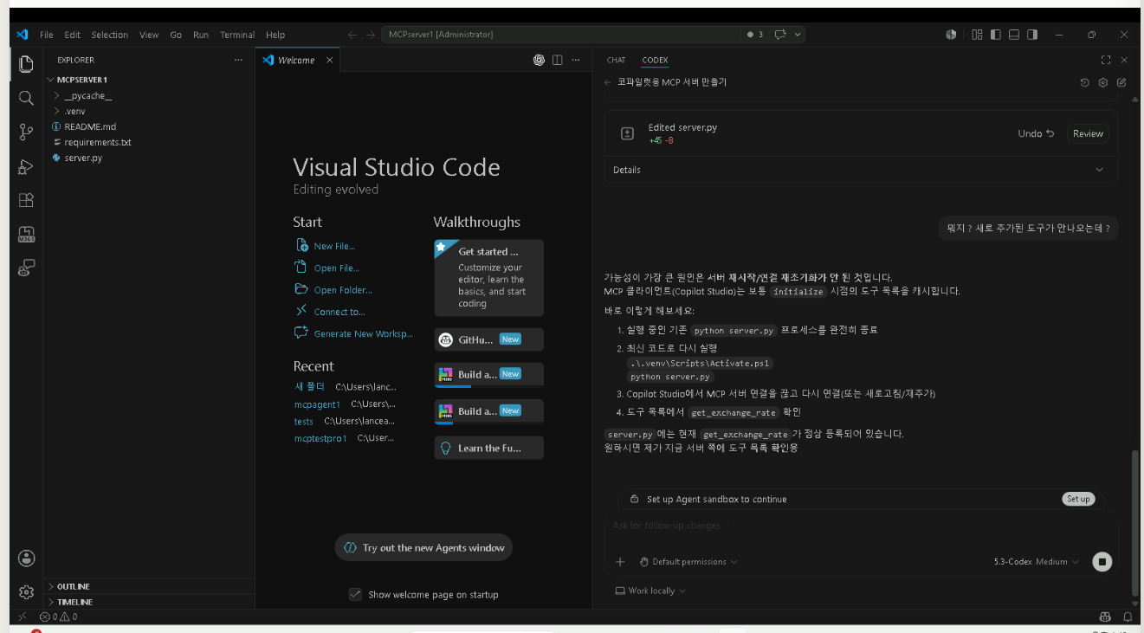The image size is (1144, 633).
Task: Collapse the MCPSERVER1 root folder
Action: point(148,80)
